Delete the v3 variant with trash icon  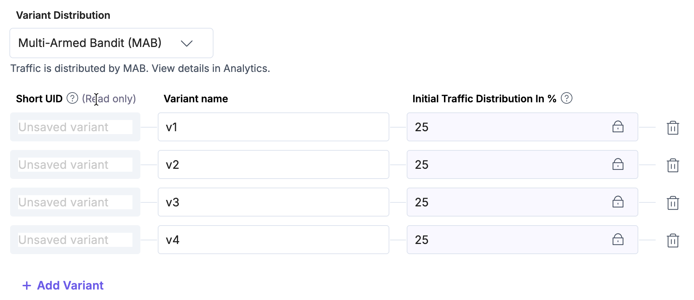tap(673, 203)
